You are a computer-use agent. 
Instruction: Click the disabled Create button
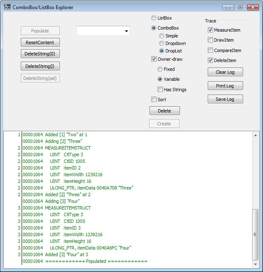(164, 124)
